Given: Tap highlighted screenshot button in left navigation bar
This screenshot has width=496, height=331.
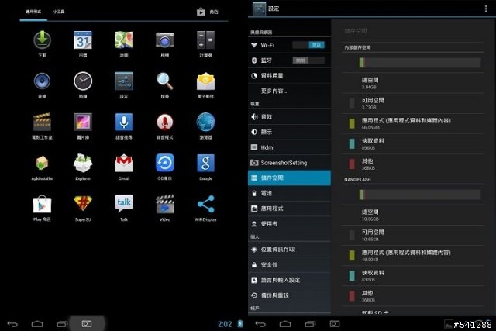Looking at the screenshot, I should click(x=87, y=323).
